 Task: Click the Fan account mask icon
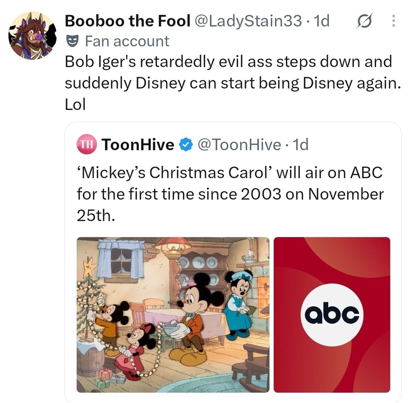pyautogui.click(x=72, y=41)
